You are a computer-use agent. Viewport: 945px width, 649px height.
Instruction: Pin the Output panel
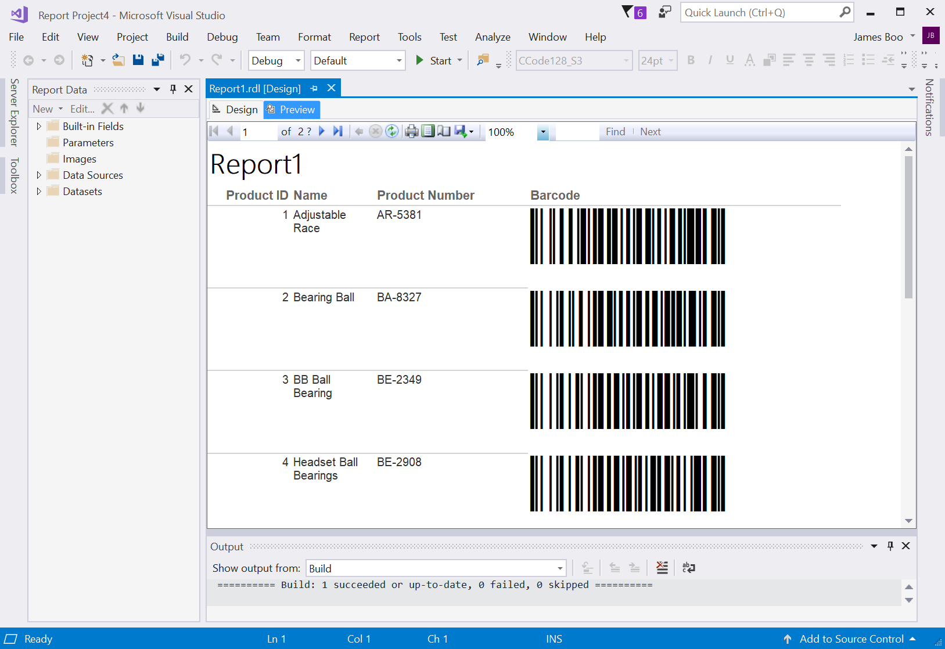pyautogui.click(x=890, y=546)
